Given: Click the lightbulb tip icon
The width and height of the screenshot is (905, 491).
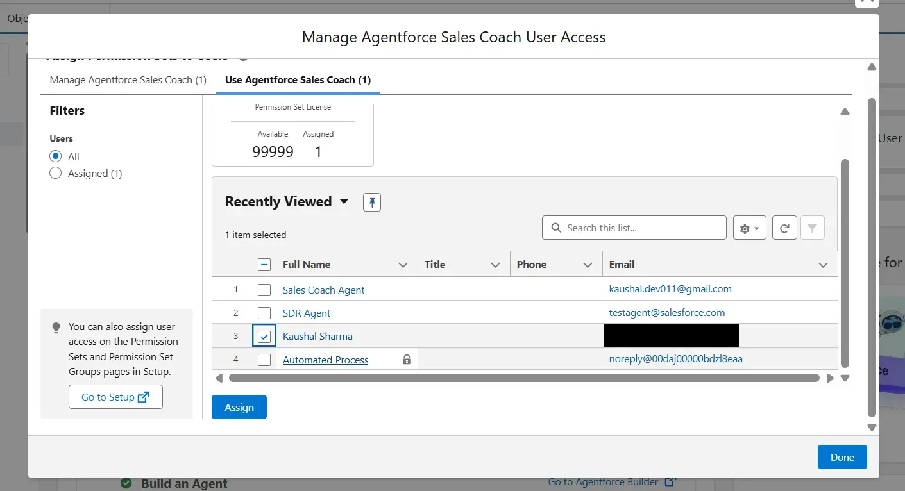Looking at the screenshot, I should tap(56, 327).
